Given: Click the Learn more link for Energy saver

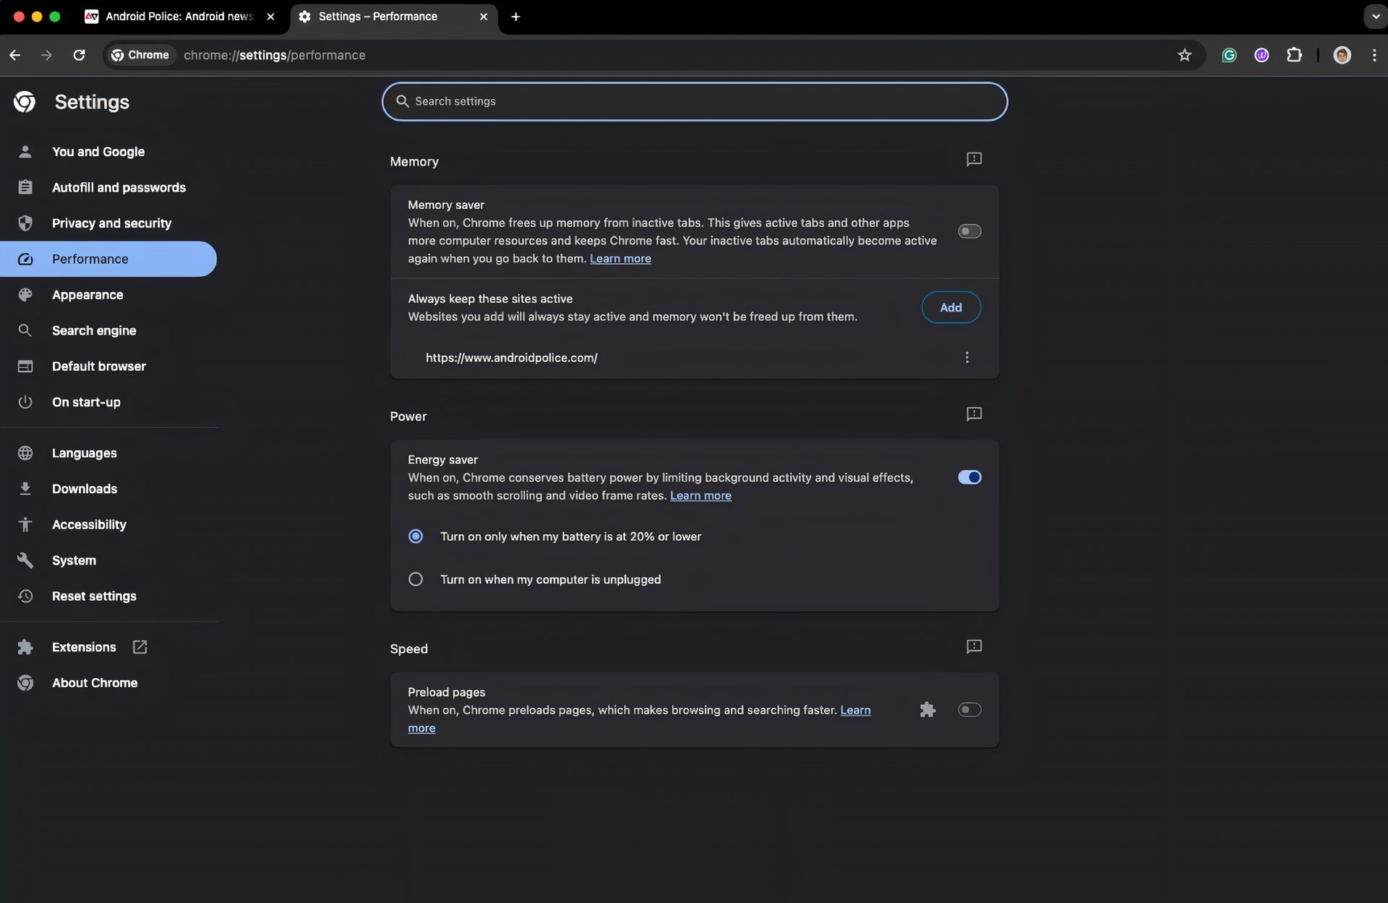Looking at the screenshot, I should click(701, 495).
